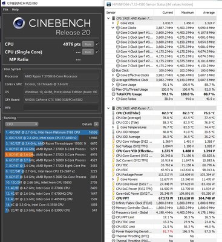Click the lightning icon beside CPU Package Power
This screenshot has width=222, height=242.
(x=114, y=175)
